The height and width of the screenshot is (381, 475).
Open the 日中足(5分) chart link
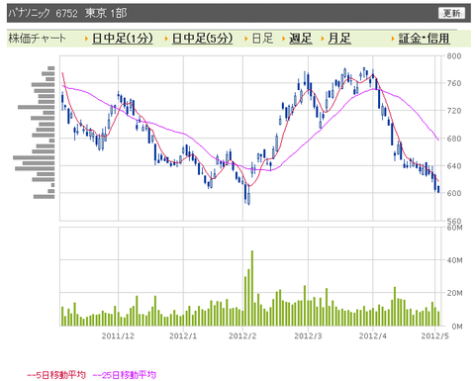click(202, 39)
